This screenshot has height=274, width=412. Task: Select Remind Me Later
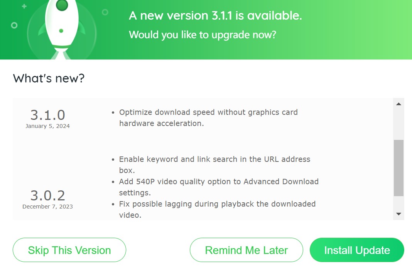click(x=246, y=250)
